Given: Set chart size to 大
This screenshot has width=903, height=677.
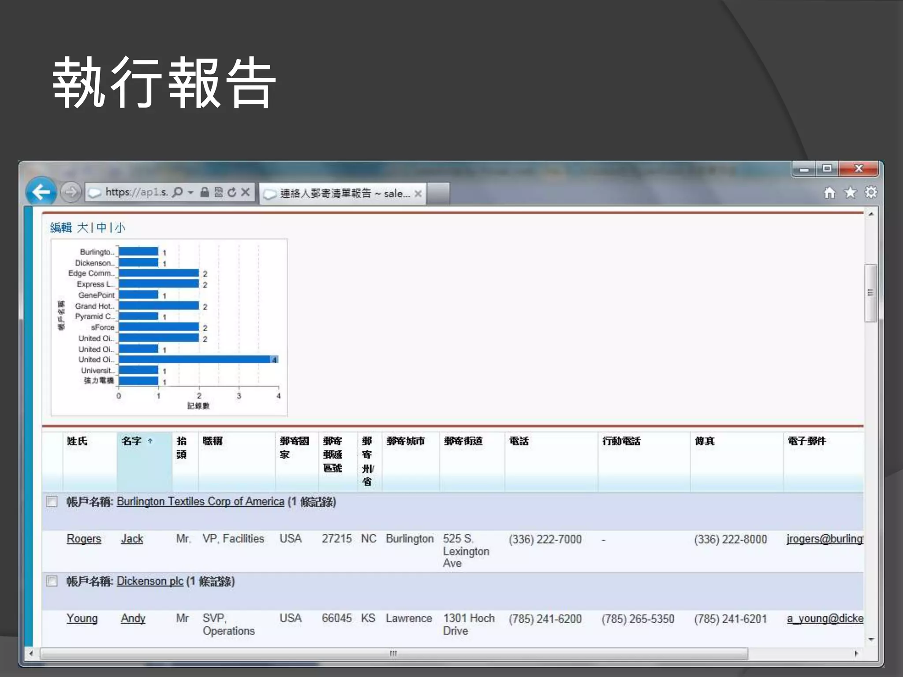Looking at the screenshot, I should pyautogui.click(x=82, y=227).
